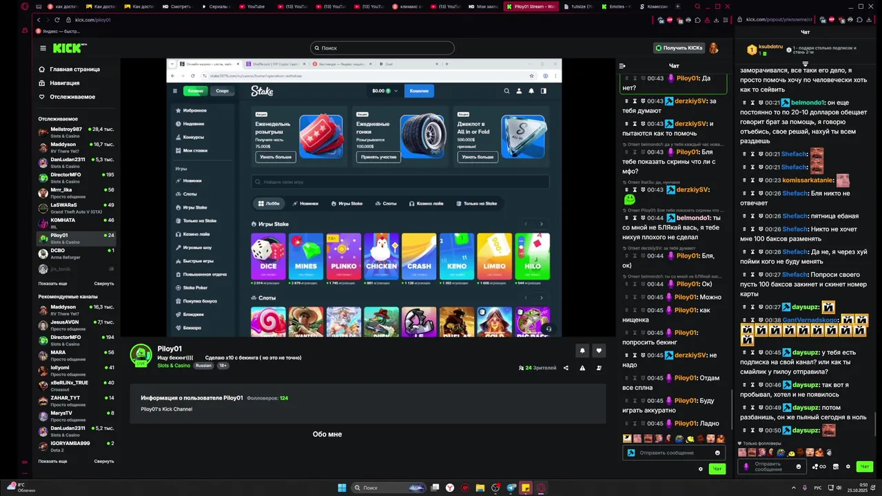Open the KICKs gifts icon in popout chat

(x=819, y=466)
